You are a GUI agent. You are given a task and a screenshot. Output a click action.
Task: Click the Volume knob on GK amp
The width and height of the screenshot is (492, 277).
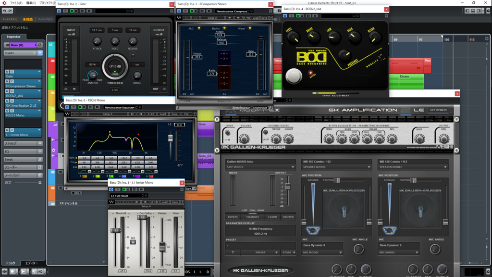tap(244, 138)
